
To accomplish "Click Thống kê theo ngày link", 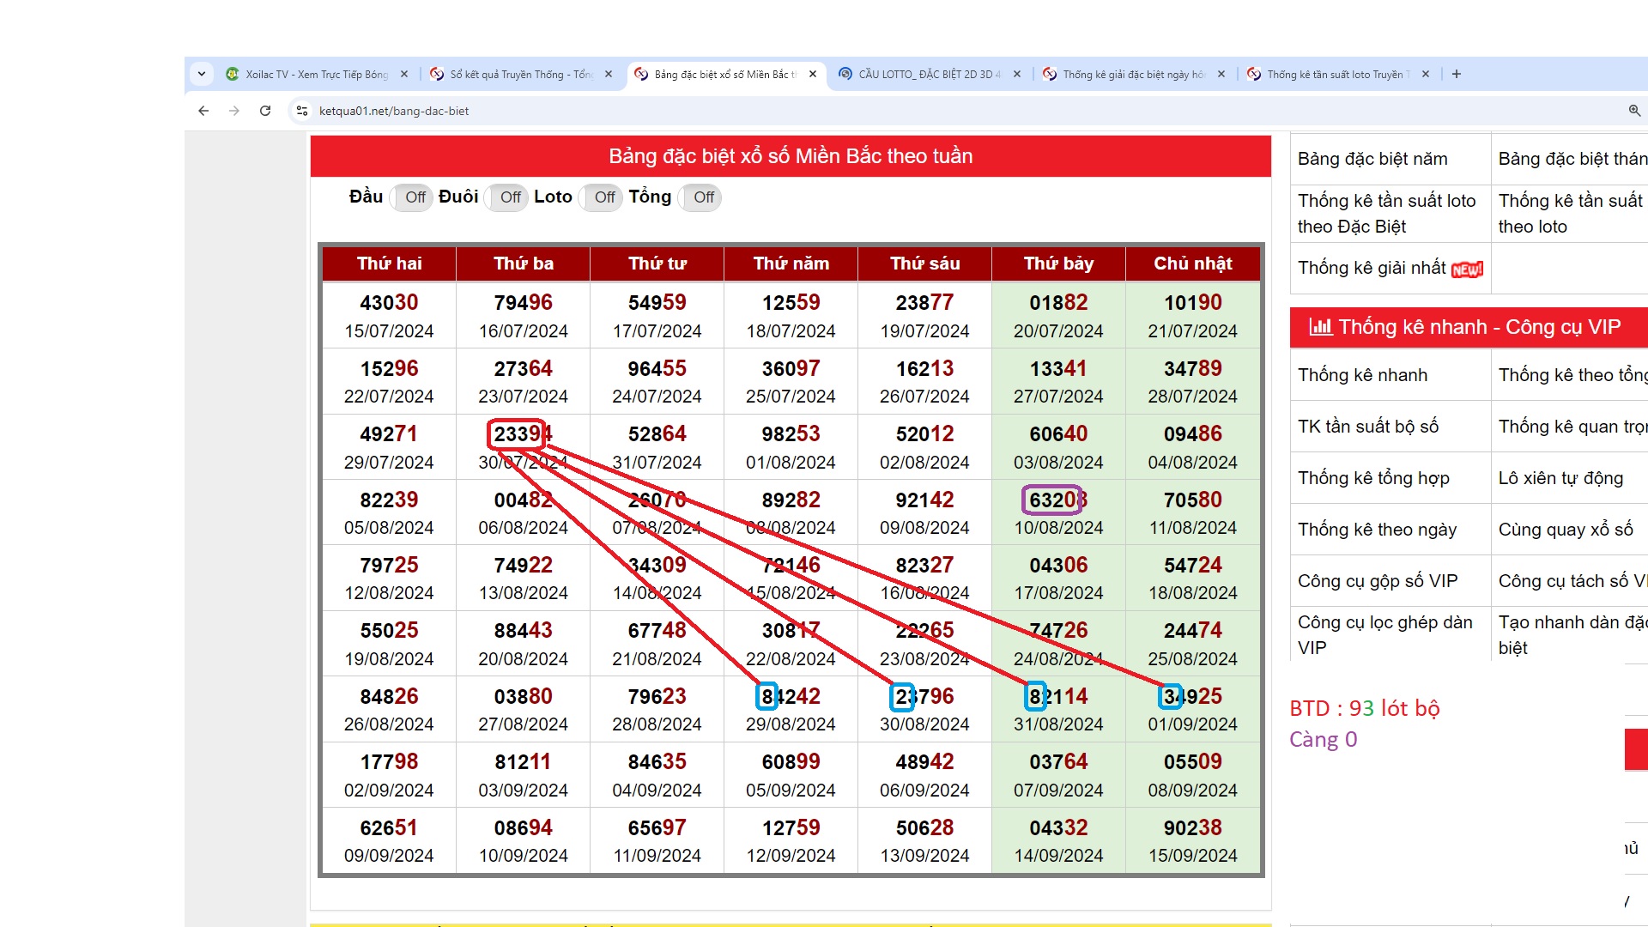I will 1377,530.
